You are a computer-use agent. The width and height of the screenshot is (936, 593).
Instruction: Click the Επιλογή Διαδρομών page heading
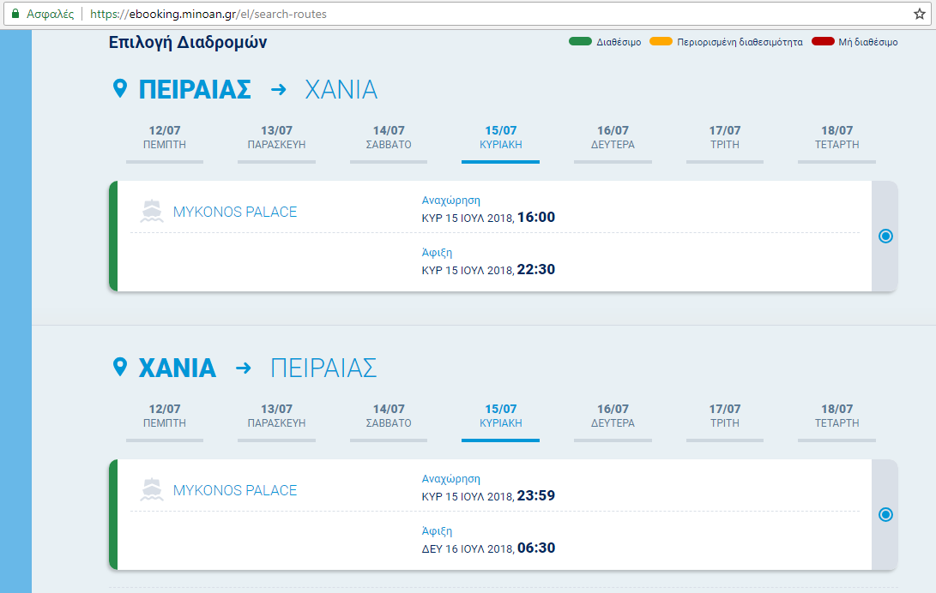(187, 42)
